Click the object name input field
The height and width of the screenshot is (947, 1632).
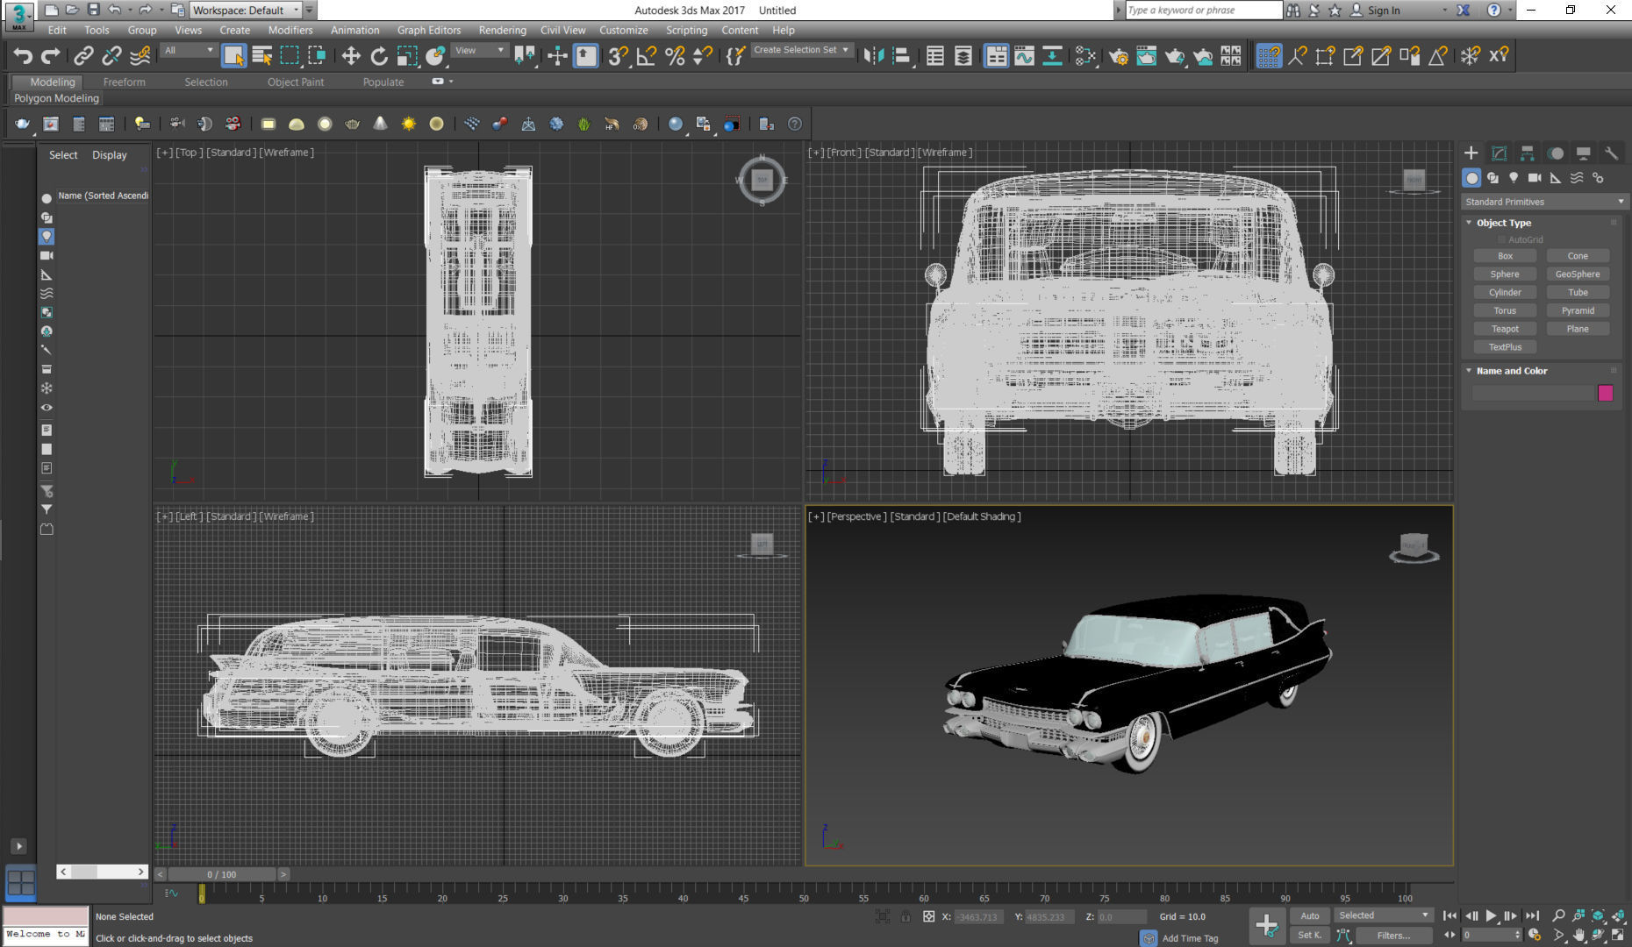[1532, 393]
